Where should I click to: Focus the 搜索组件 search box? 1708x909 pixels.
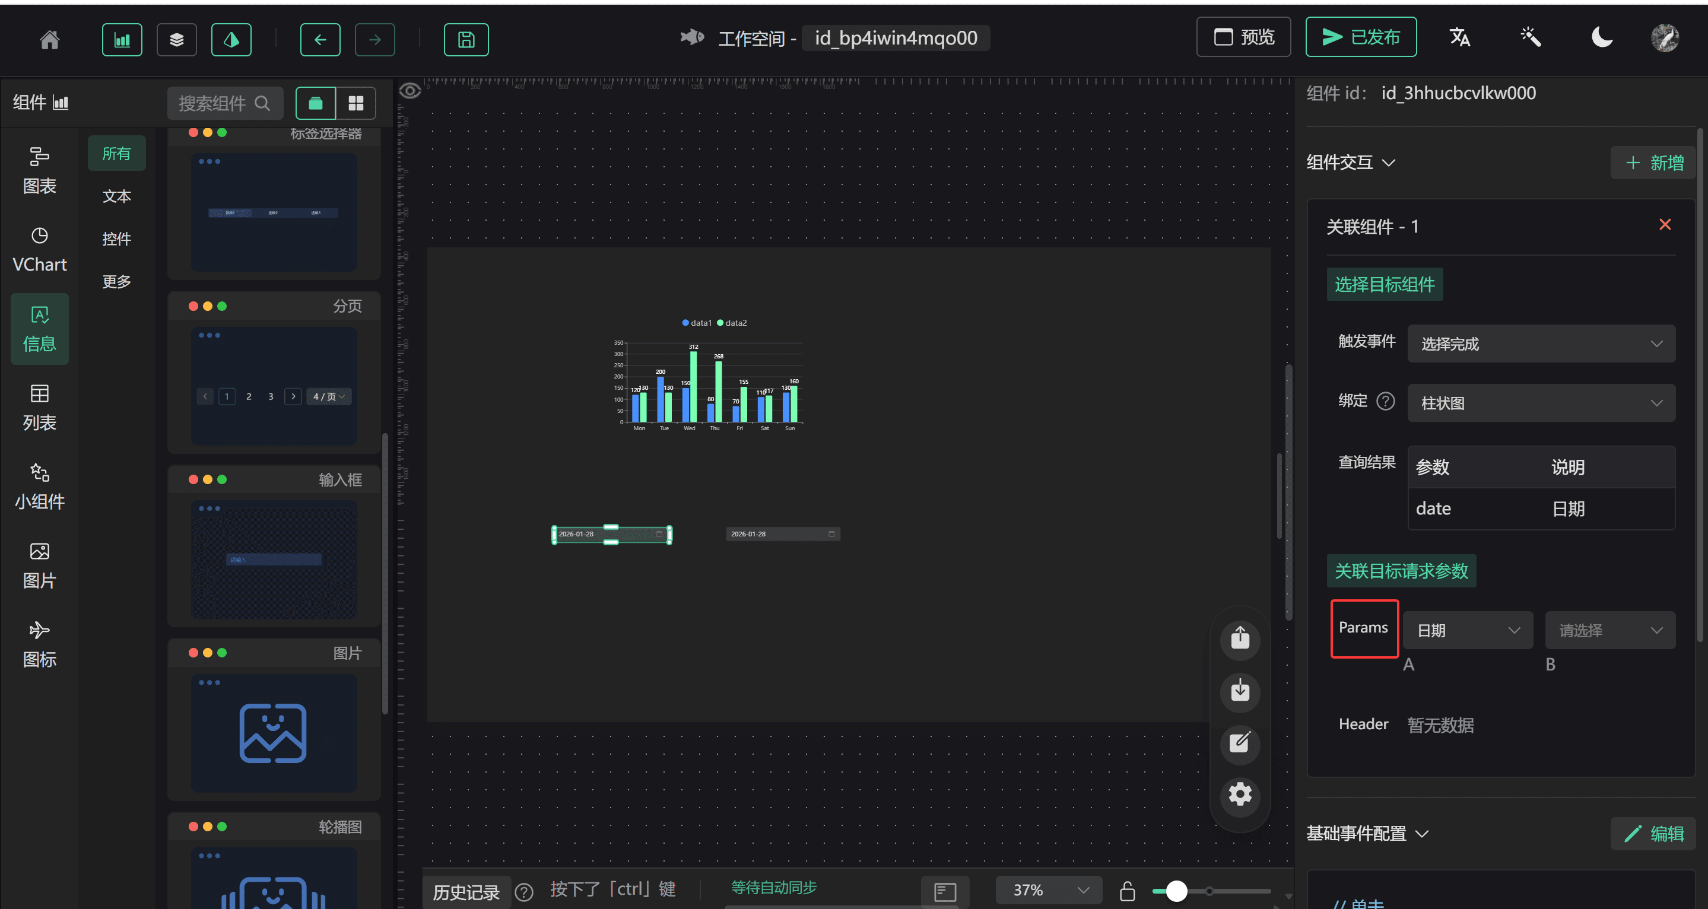point(225,103)
